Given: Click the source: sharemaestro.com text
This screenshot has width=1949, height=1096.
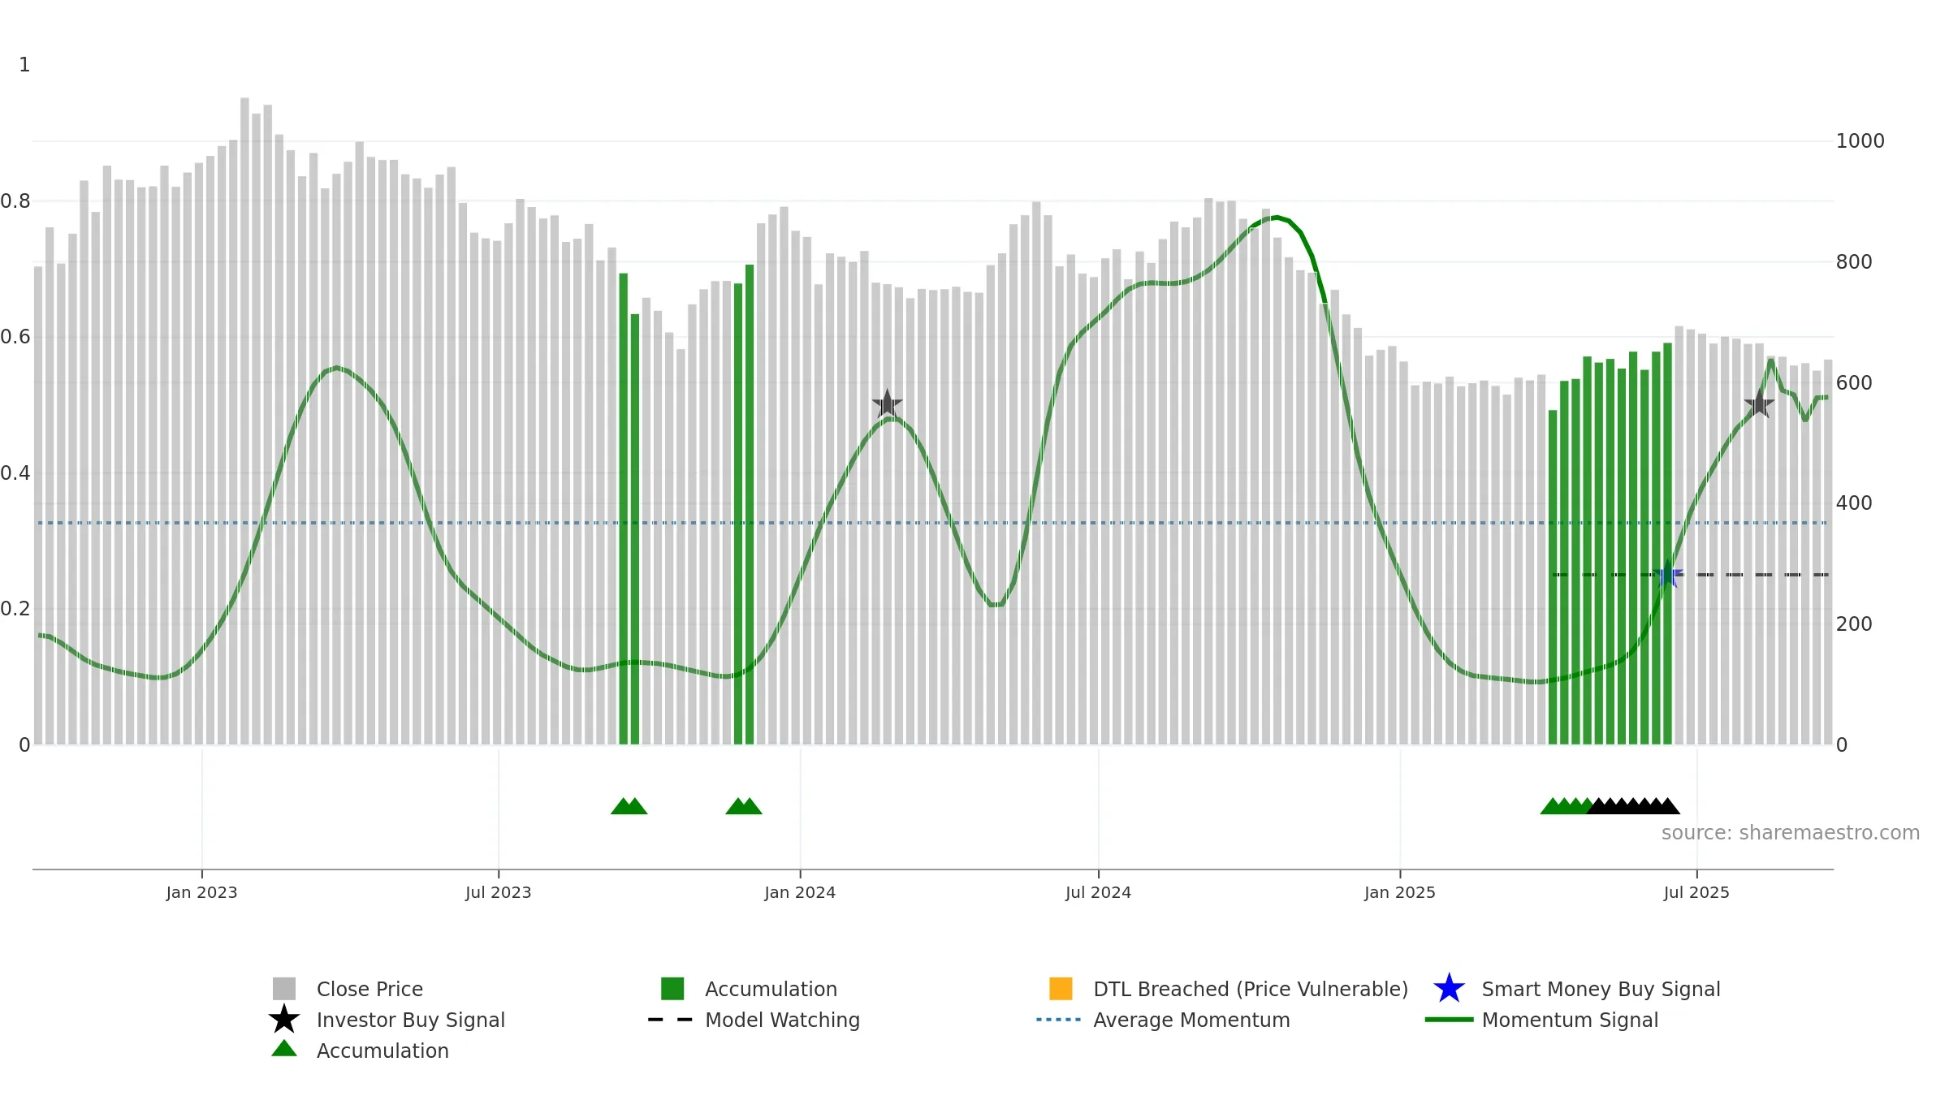Looking at the screenshot, I should pyautogui.click(x=1791, y=833).
